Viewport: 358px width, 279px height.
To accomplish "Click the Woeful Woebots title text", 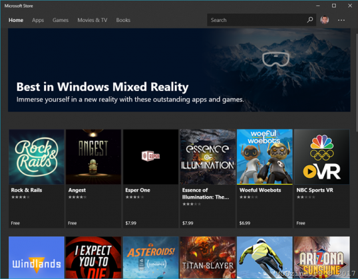I will click(x=260, y=190).
